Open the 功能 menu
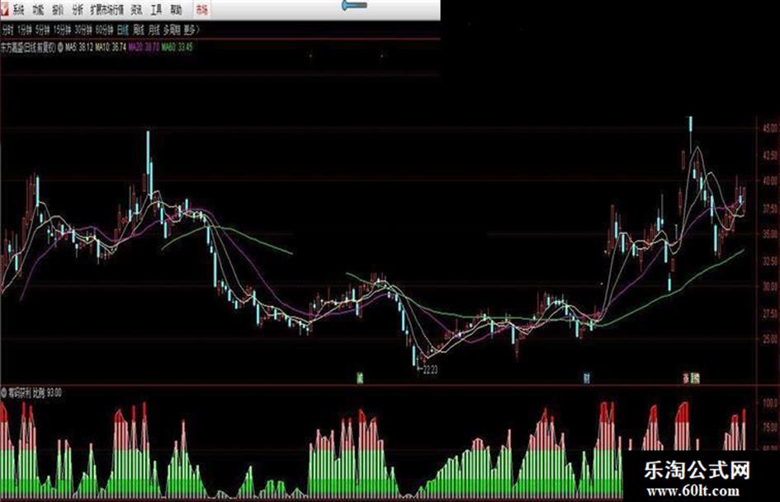Screen dimensions: 780x502 [38, 9]
